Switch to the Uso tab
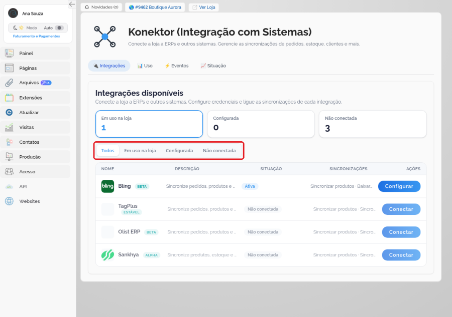Viewport: 452px width, 317px height. coord(145,66)
